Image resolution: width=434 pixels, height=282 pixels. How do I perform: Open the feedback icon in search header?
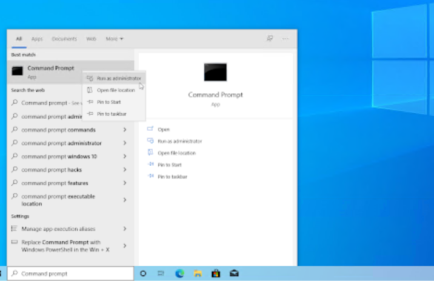(x=270, y=39)
